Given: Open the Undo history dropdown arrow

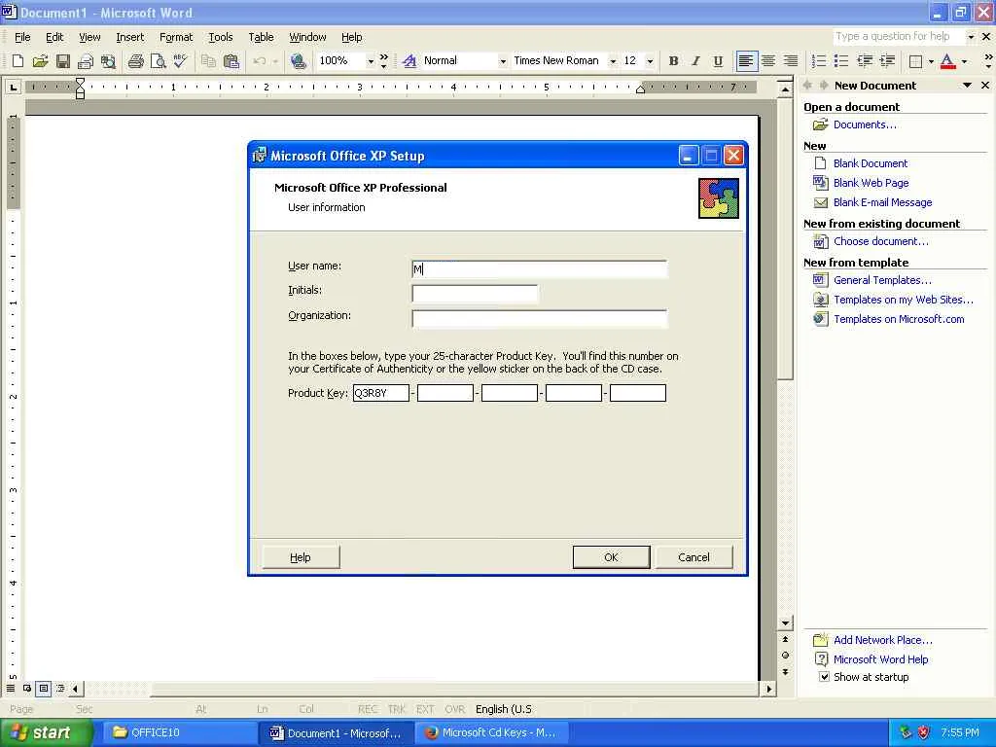Looking at the screenshot, I should pos(275,61).
